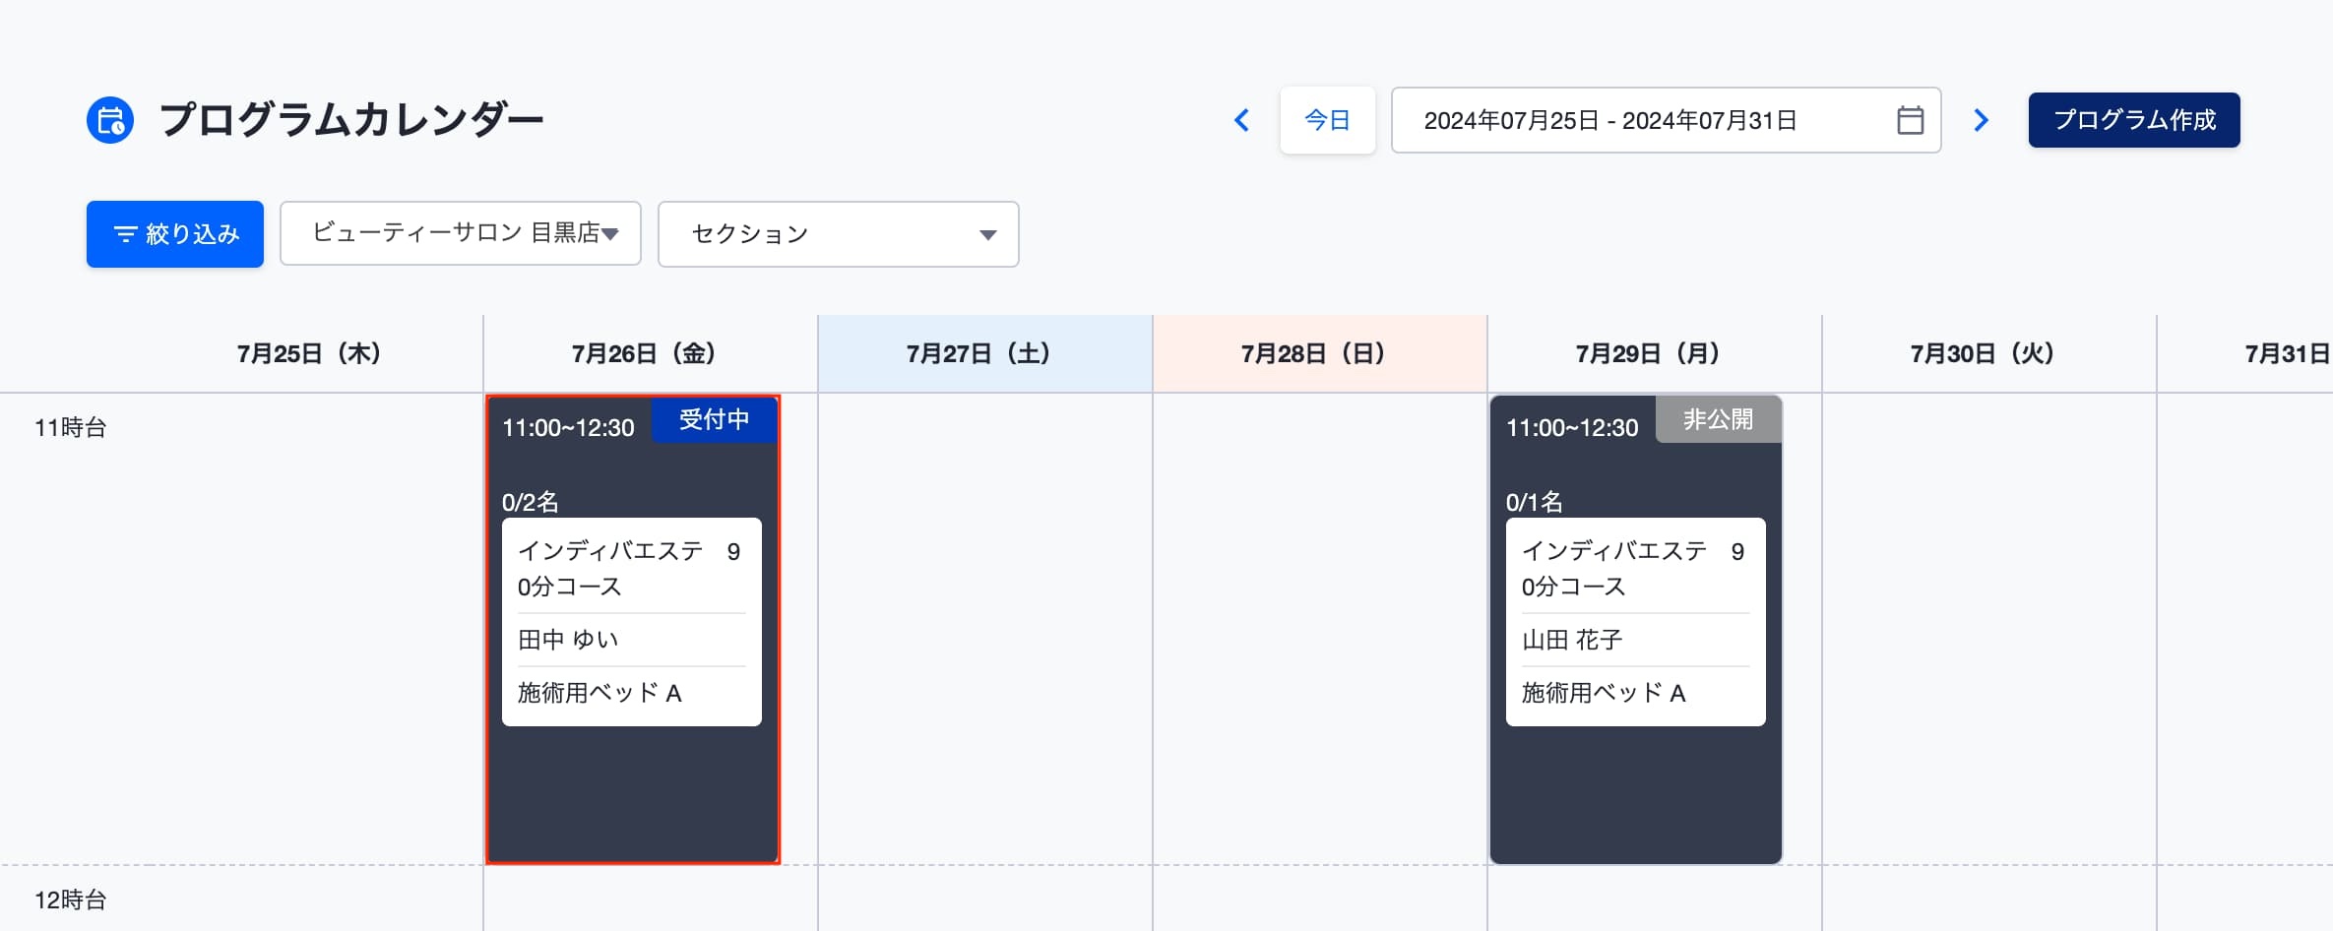The image size is (2333, 931).
Task: Click the date range input field
Action: coord(1666,120)
